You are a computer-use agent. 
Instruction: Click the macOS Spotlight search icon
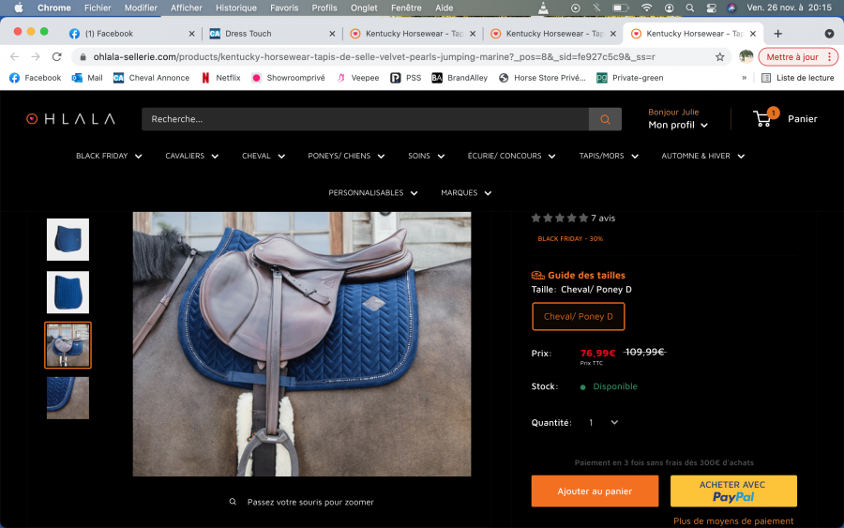coord(689,8)
